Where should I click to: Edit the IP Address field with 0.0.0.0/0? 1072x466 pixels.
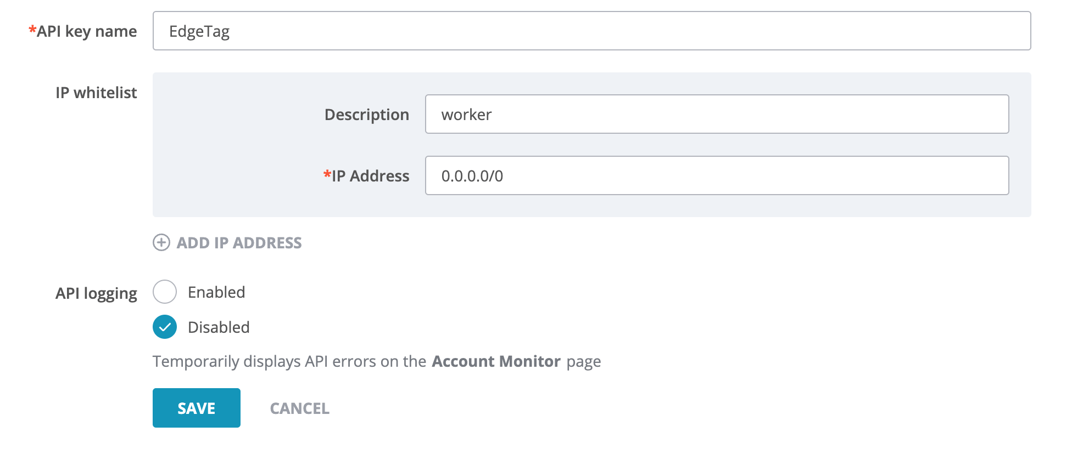pyautogui.click(x=716, y=175)
